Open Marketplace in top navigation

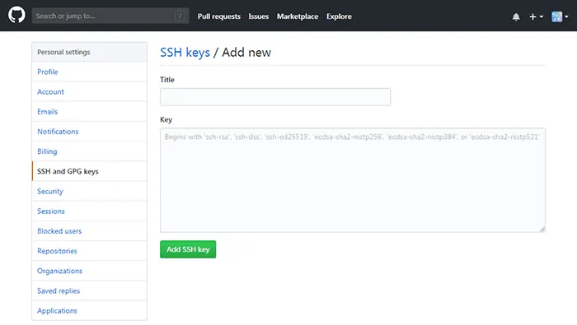coord(298,16)
